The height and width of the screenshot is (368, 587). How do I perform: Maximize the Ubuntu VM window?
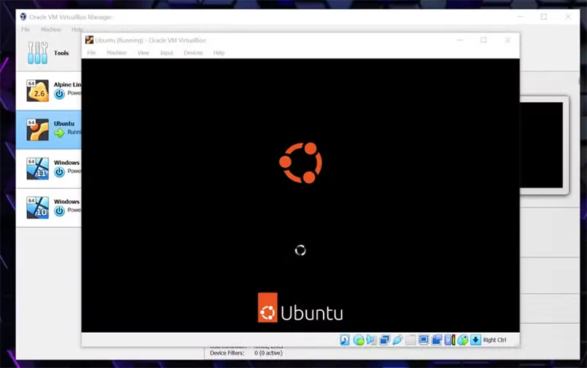[x=484, y=40]
